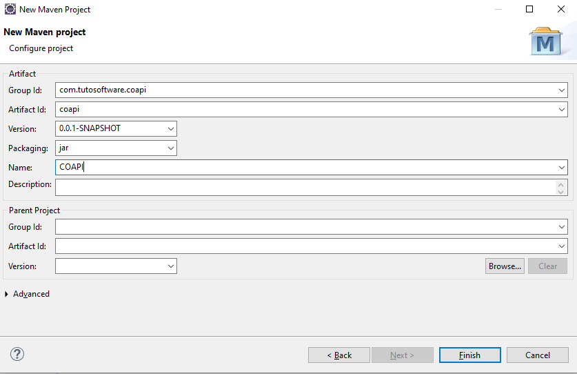Click the Browse... button
Viewport: 577px width, 374px height.
[x=505, y=266]
